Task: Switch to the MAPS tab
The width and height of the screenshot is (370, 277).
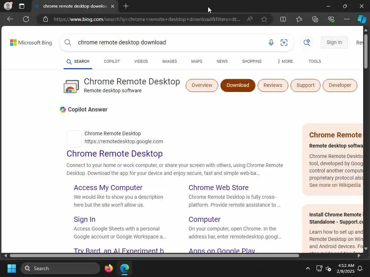Action: click(197, 61)
